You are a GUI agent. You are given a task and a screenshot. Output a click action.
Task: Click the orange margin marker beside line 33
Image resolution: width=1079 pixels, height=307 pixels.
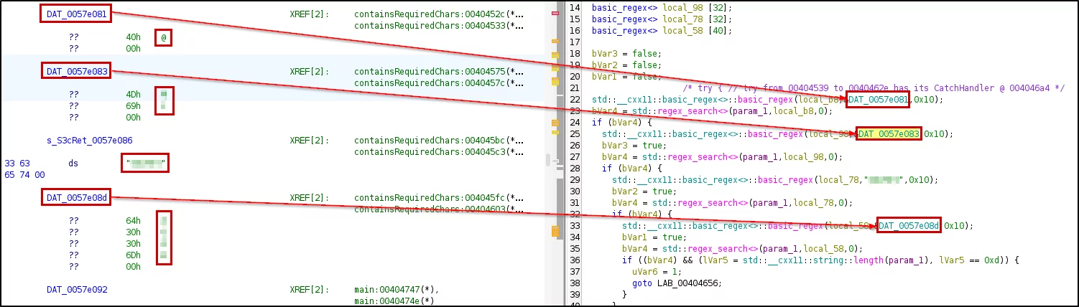point(555,231)
